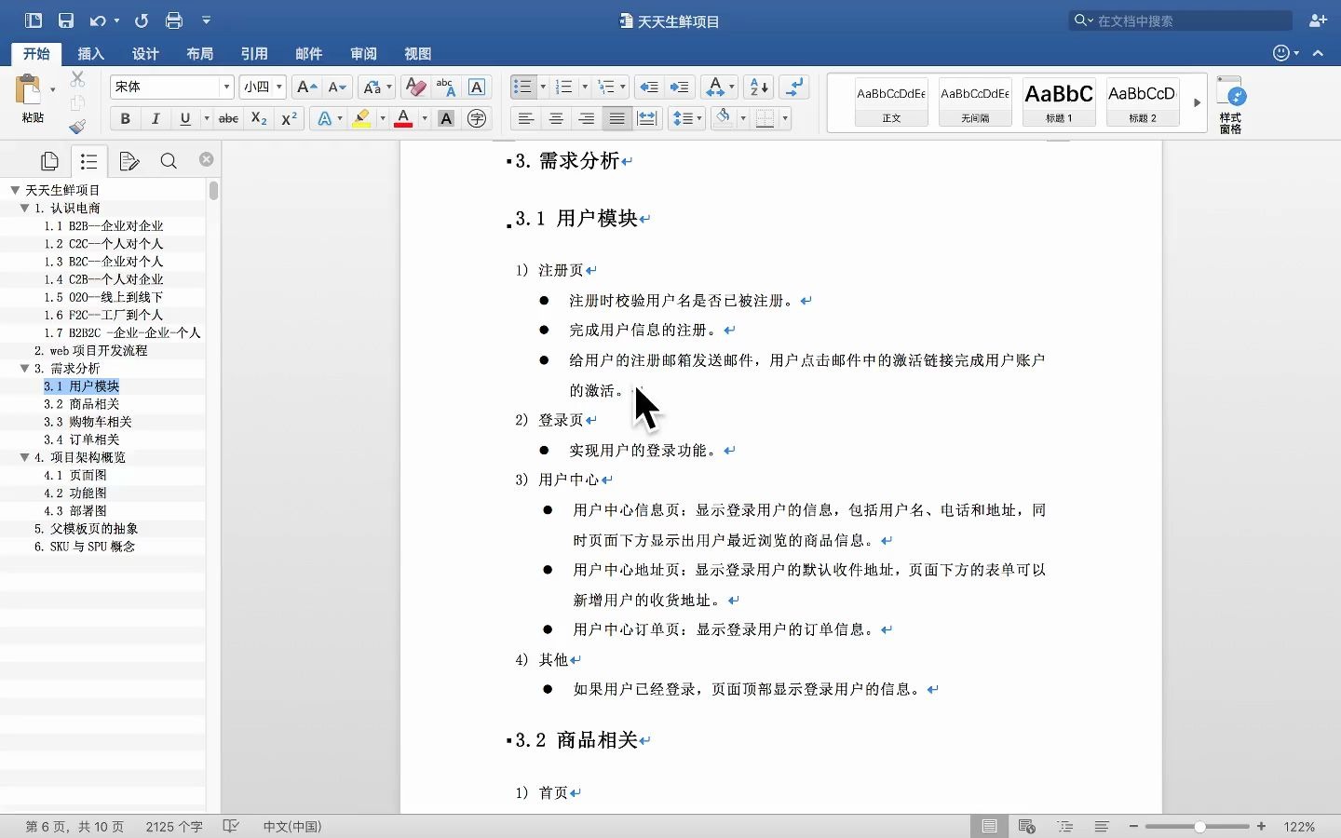This screenshot has width=1341, height=838.
Task: Click the Cut scissors icon
Action: [77, 79]
